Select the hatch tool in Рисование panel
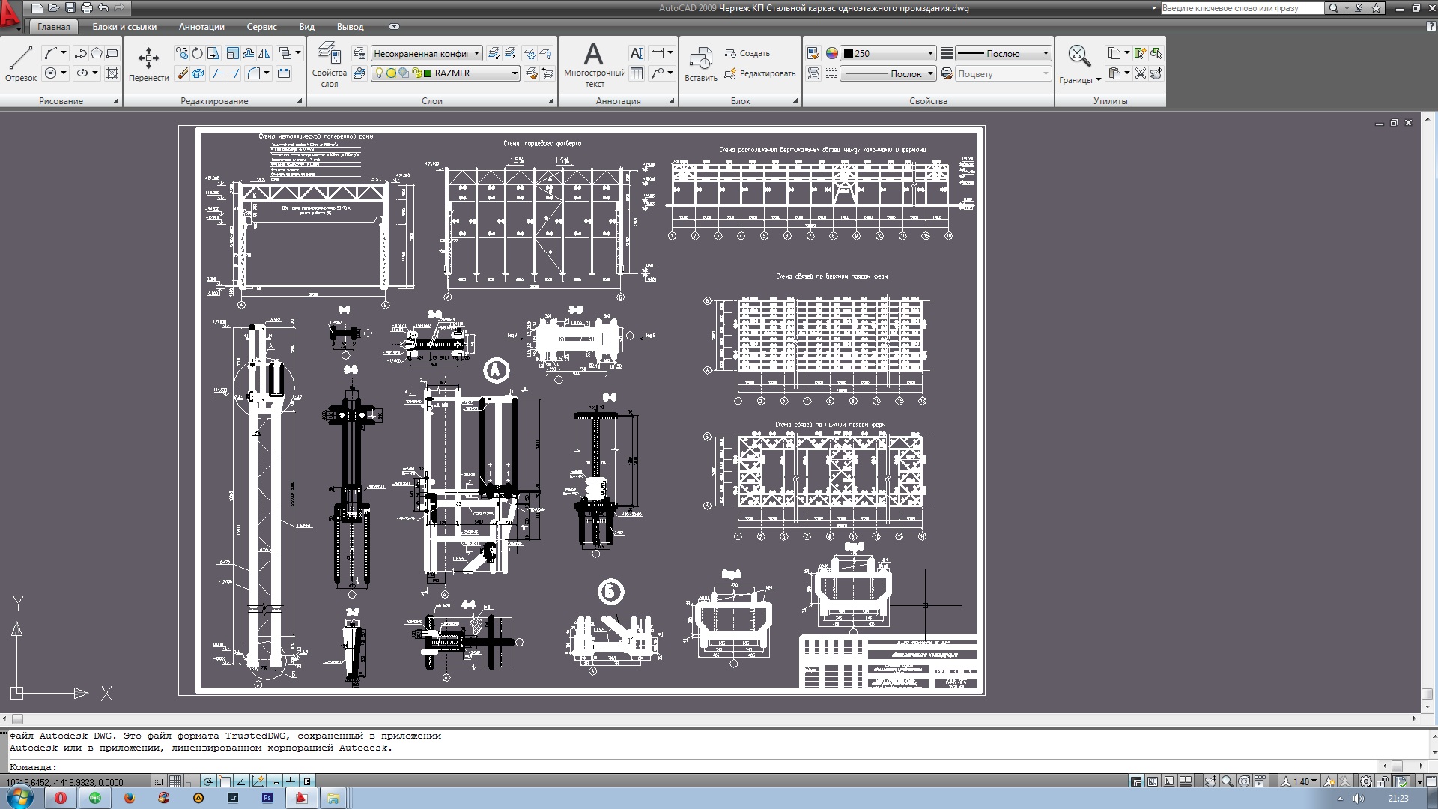The width and height of the screenshot is (1438, 809). tap(112, 73)
